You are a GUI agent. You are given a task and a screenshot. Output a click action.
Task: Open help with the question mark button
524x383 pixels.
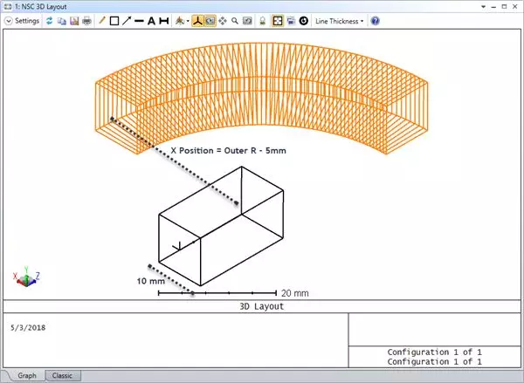(375, 20)
